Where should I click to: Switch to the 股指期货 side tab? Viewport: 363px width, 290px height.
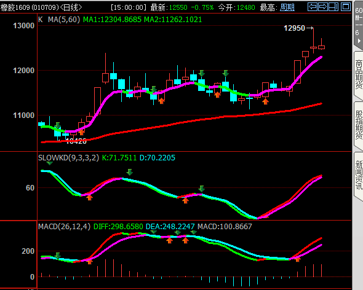coord(359,125)
